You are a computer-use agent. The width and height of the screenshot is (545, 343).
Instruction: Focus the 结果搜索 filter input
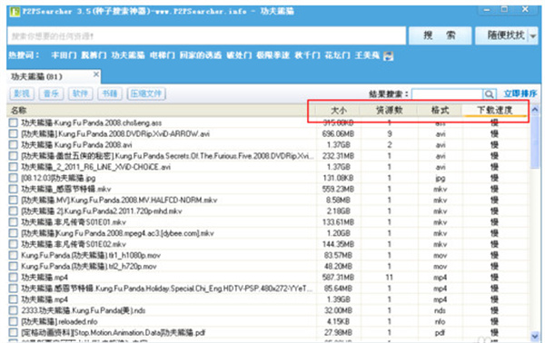point(447,93)
